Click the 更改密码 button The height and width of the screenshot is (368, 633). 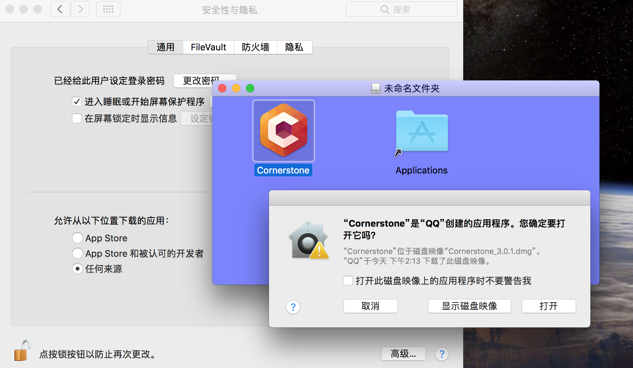coord(205,81)
